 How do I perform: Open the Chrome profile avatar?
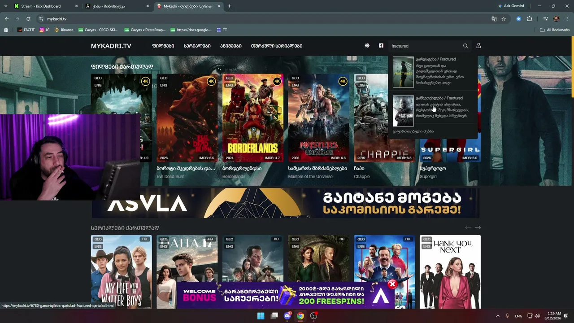pyautogui.click(x=557, y=19)
